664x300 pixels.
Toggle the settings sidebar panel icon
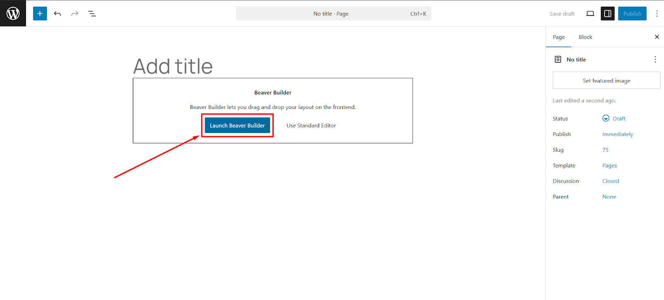point(608,14)
